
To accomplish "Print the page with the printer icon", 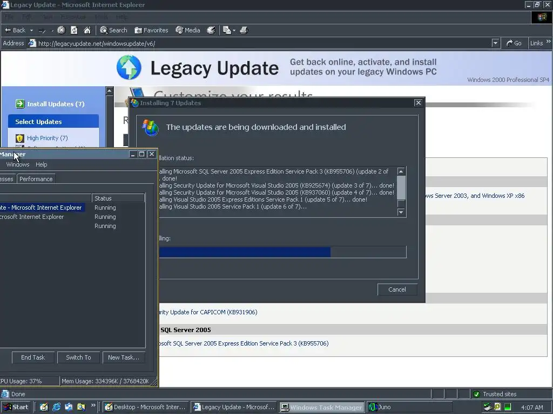I will [244, 30].
